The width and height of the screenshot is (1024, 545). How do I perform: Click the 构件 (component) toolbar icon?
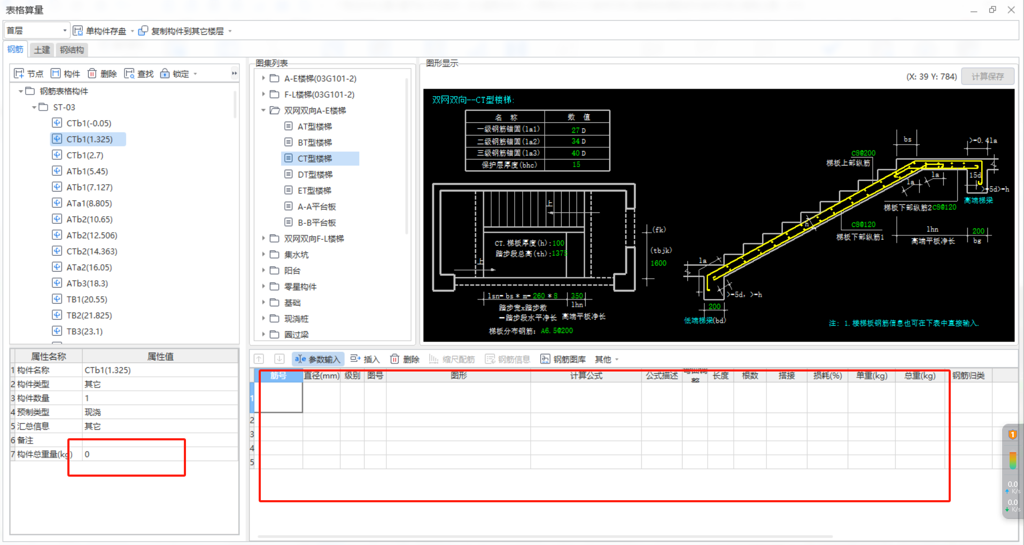point(56,74)
